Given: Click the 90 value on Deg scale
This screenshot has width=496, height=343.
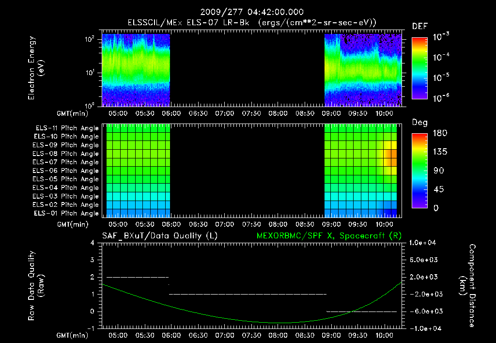Looking at the screenshot, I should pyautogui.click(x=439, y=171).
